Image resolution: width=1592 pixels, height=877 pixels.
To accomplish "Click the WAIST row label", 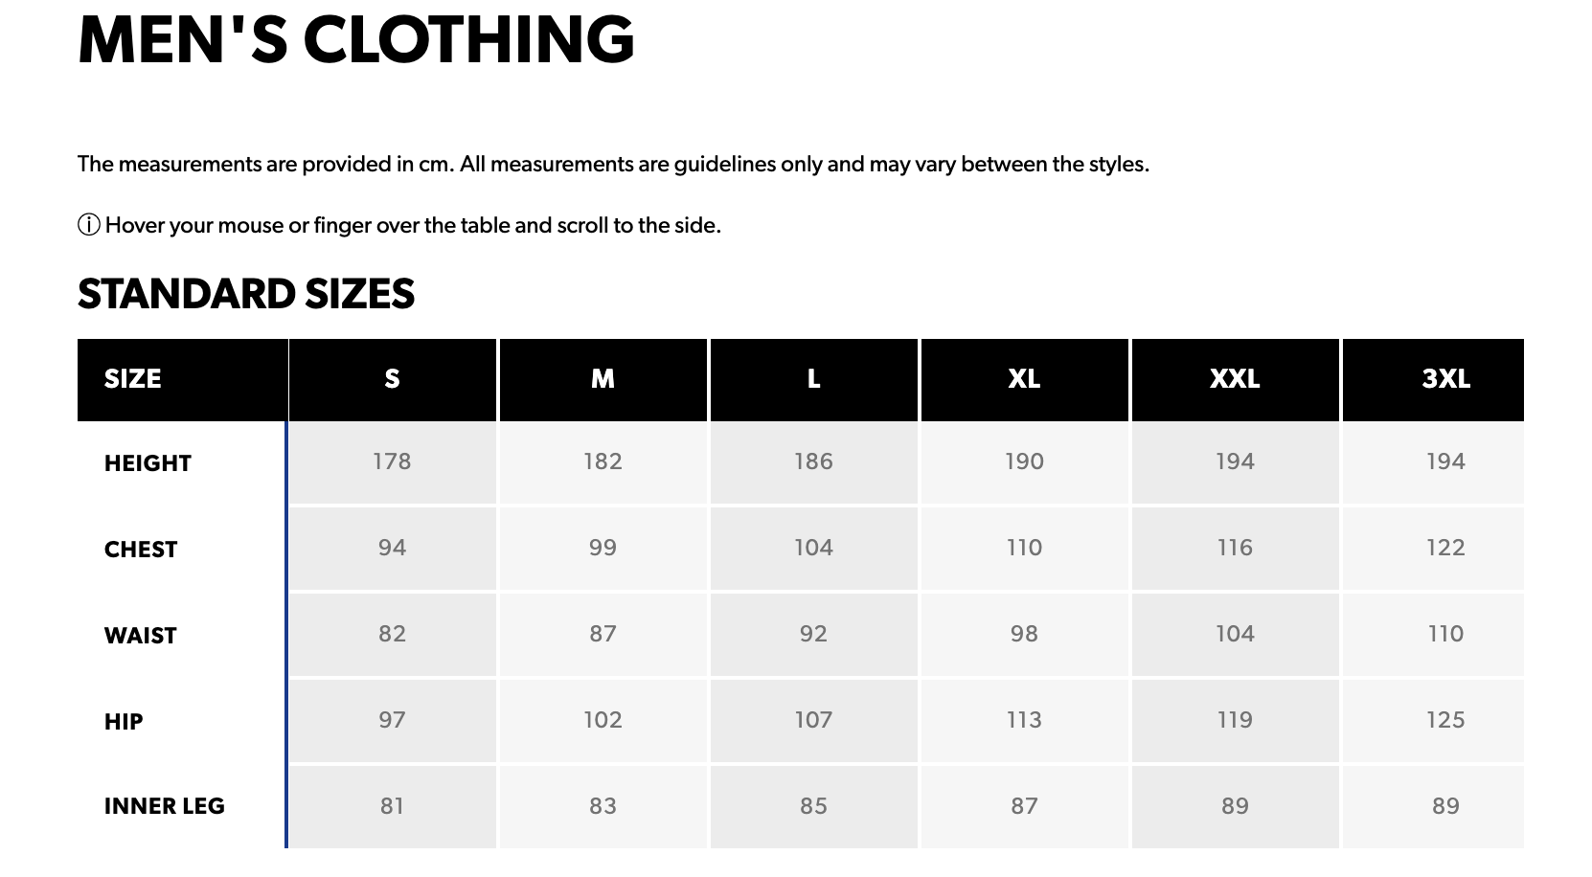I will [x=141, y=636].
